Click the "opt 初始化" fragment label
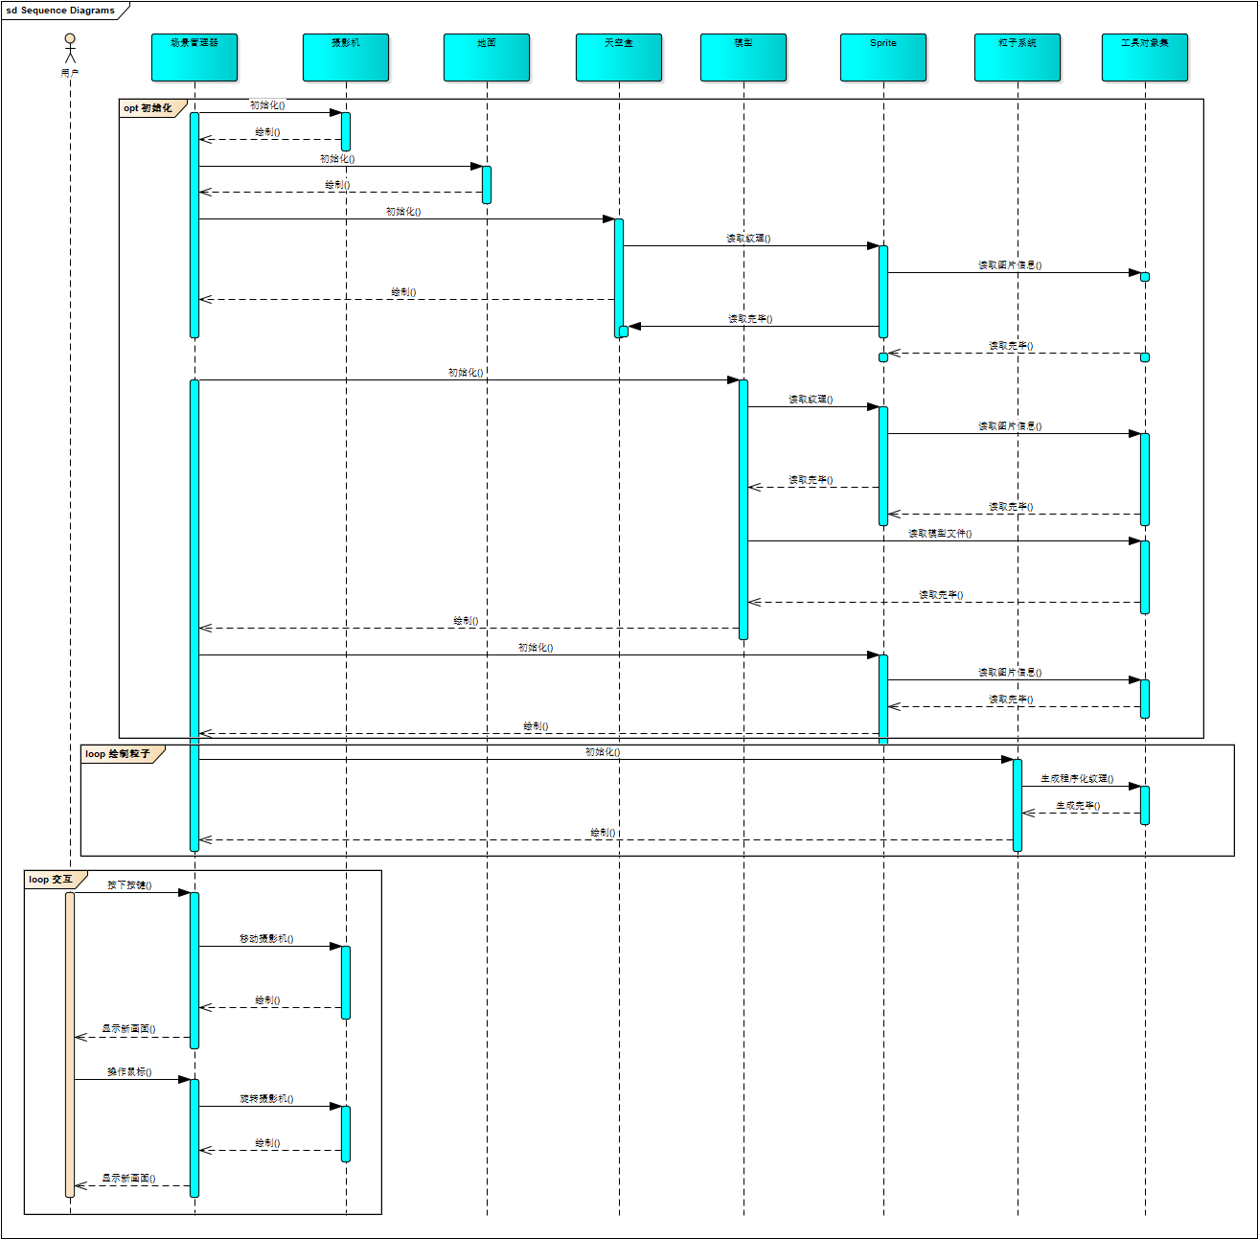Viewport: 1258px width, 1239px height. click(148, 108)
